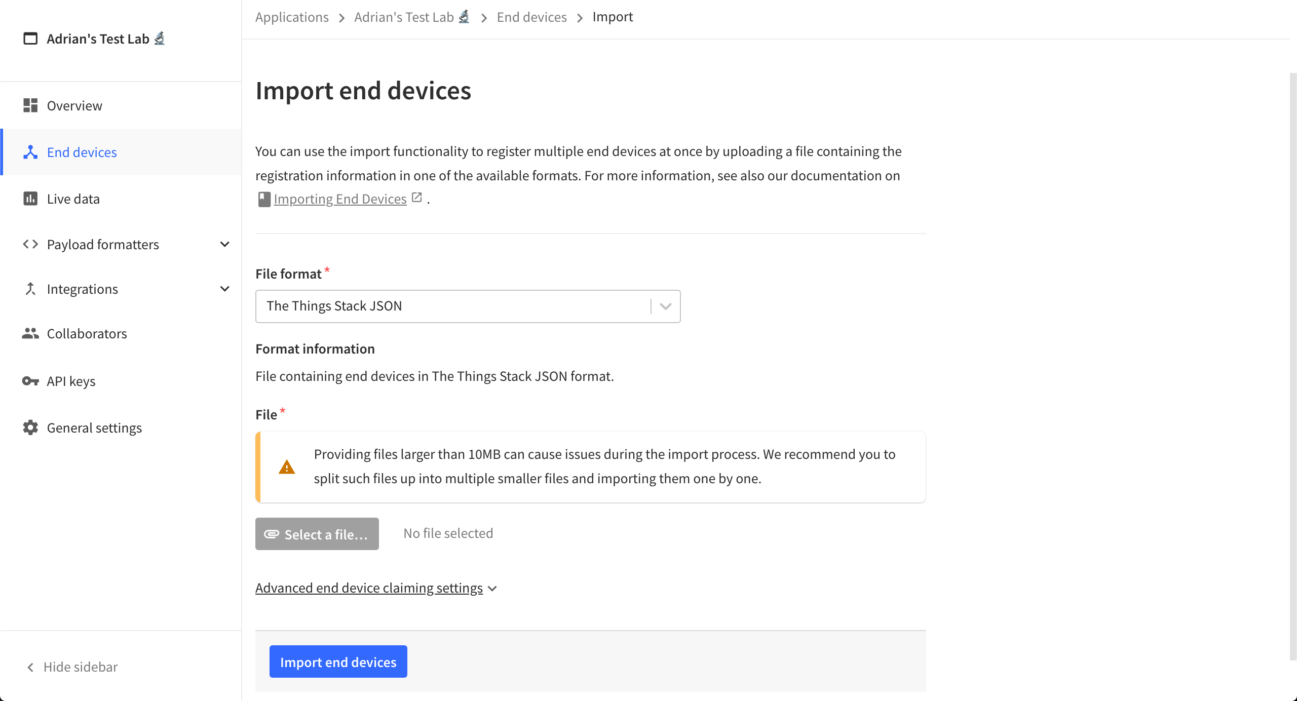Click the Integrations icon
The height and width of the screenshot is (701, 1297).
click(x=30, y=289)
